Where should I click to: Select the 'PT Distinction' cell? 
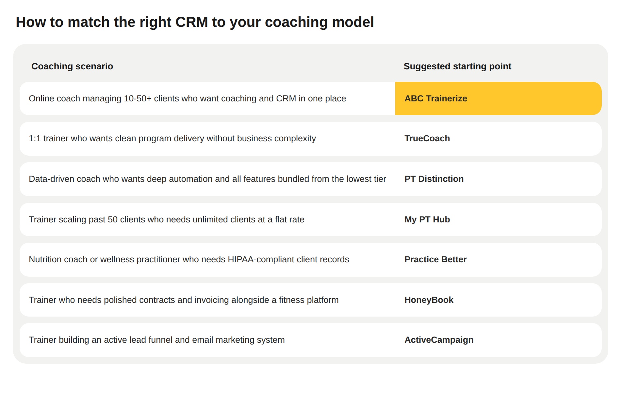pyautogui.click(x=498, y=179)
